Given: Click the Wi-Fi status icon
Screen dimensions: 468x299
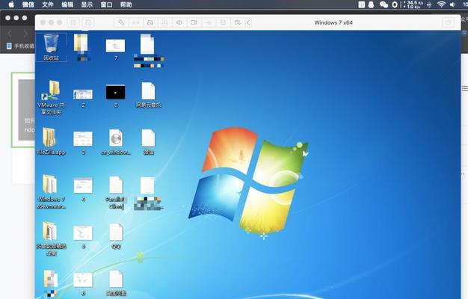Looking at the screenshot, I should (441, 4).
